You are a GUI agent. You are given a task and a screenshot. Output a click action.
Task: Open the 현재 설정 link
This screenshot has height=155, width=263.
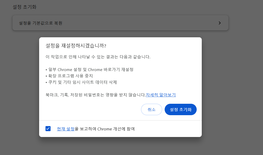tap(66, 129)
